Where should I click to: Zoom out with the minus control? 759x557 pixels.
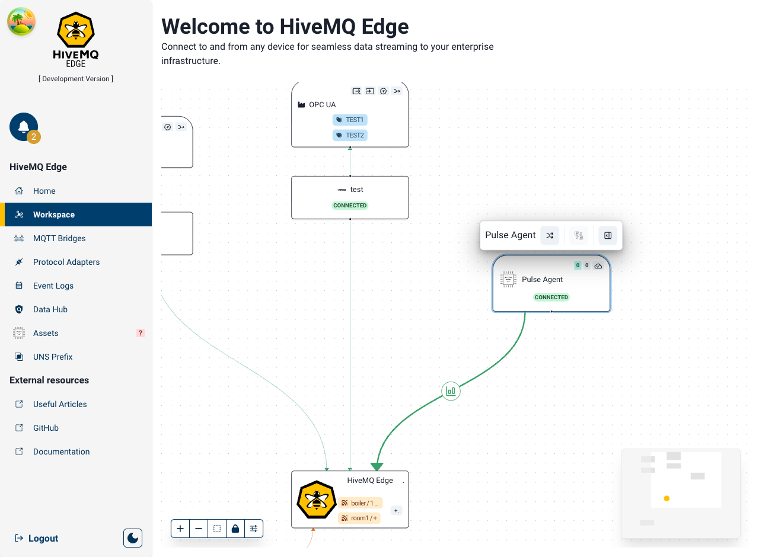[x=199, y=529]
